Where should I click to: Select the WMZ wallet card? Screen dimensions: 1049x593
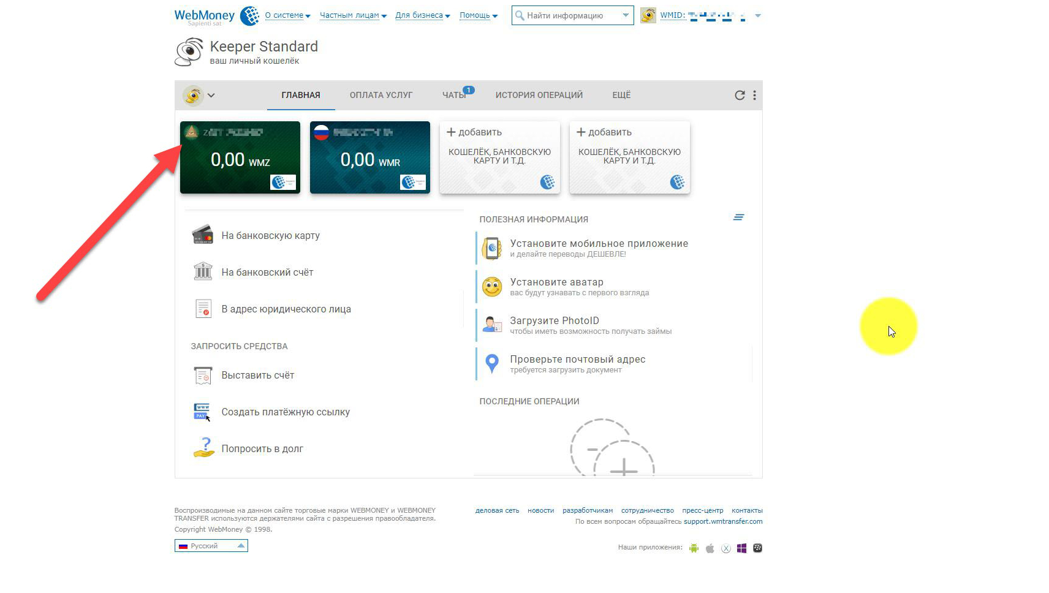point(240,157)
